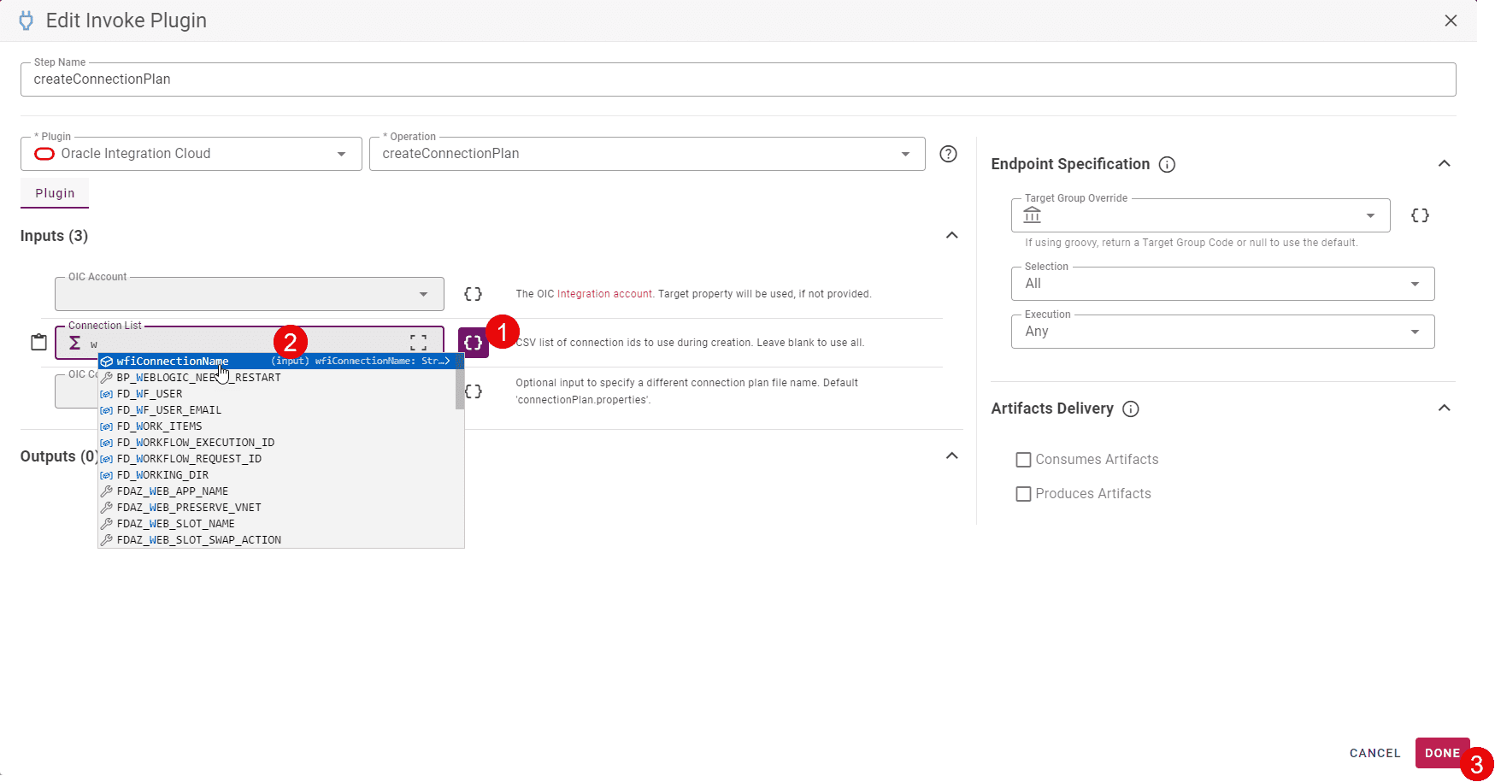Collapse the Inputs section chevron
The width and height of the screenshot is (1495, 782).
coord(951,235)
